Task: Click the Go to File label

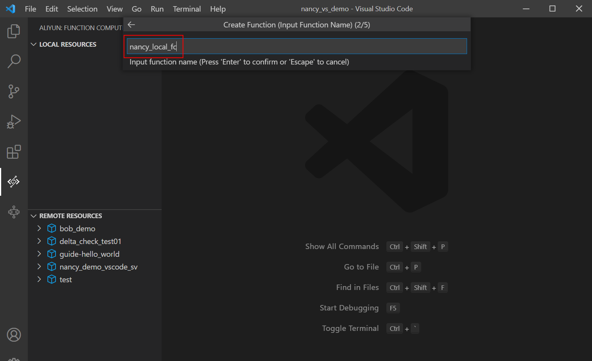Action: tap(361, 267)
